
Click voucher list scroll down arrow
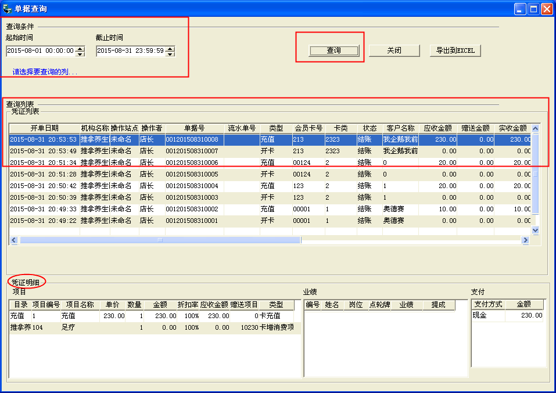536,230
